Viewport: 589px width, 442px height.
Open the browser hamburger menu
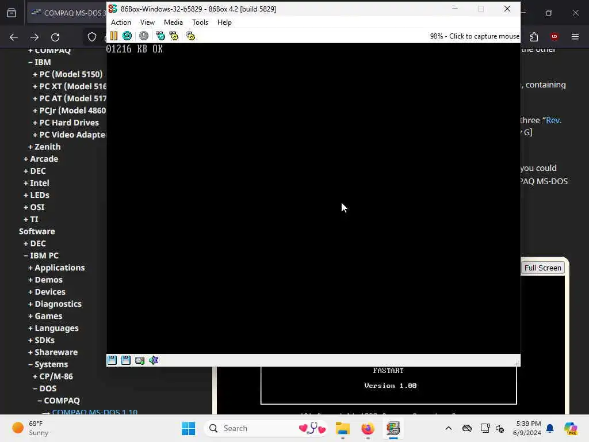pos(575,37)
